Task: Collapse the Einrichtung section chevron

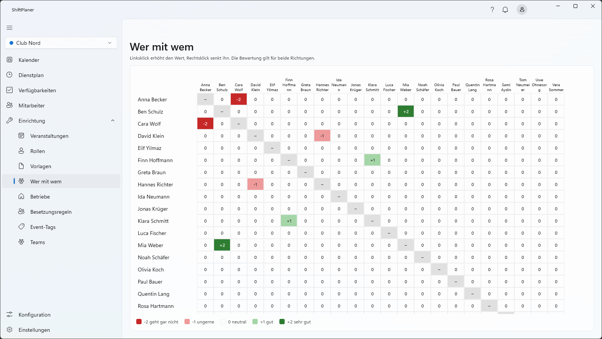Action: click(x=113, y=121)
